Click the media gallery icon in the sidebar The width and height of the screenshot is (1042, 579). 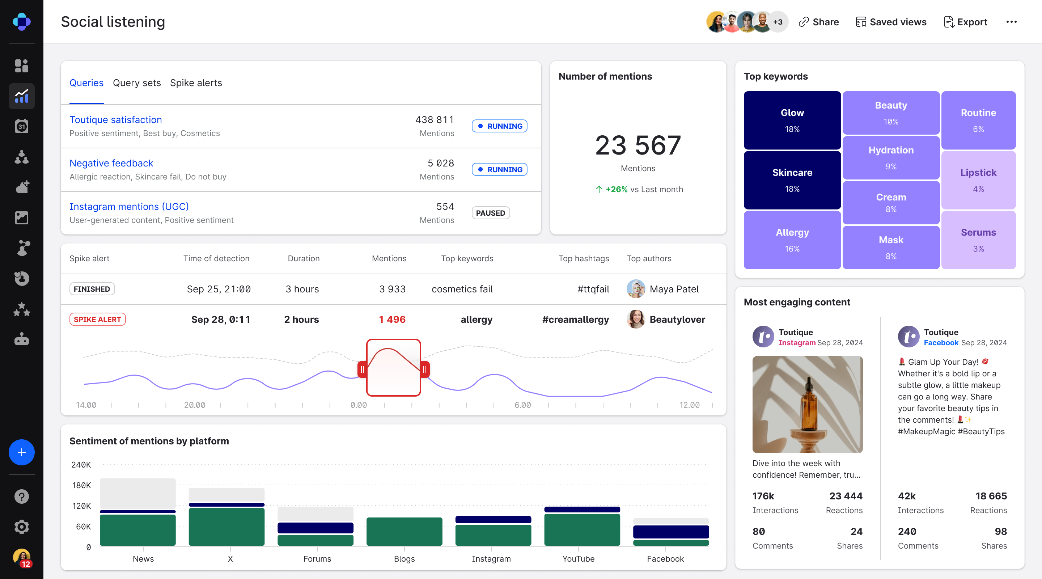click(21, 218)
